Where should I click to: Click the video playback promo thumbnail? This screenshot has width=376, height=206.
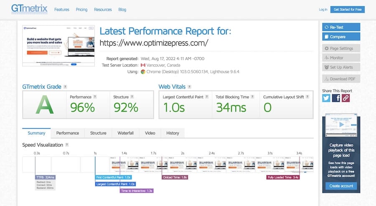(x=341, y=125)
